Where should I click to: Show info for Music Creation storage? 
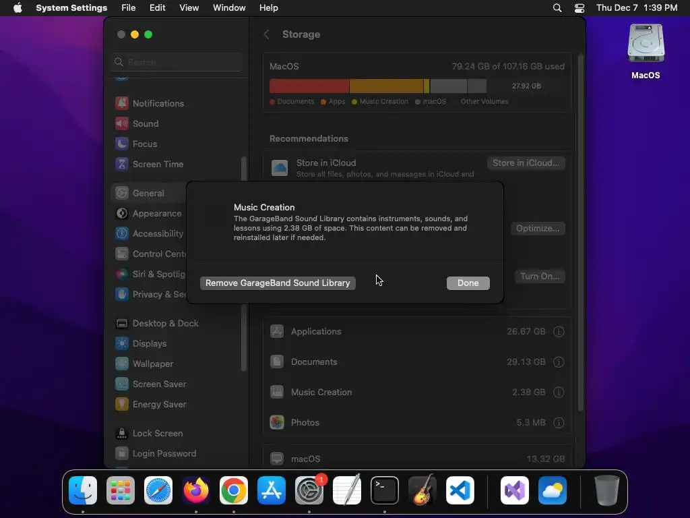(559, 393)
